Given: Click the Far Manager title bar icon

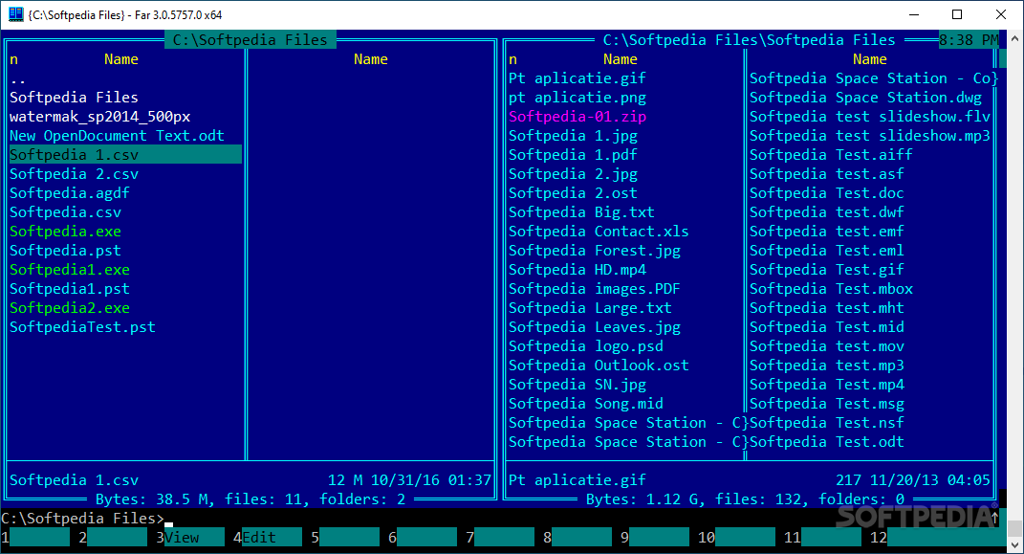Looking at the screenshot, I should [15, 13].
